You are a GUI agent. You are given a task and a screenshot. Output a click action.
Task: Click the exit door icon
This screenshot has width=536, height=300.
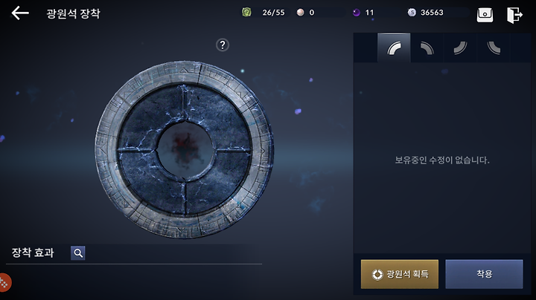[x=514, y=15]
